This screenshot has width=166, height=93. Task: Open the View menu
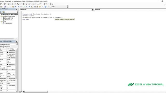[x=9, y=4]
